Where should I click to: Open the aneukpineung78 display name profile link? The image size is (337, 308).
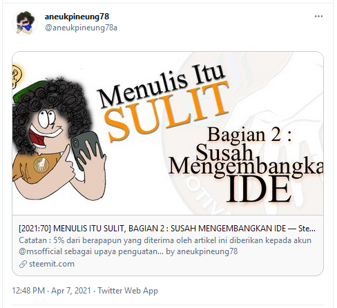77,17
